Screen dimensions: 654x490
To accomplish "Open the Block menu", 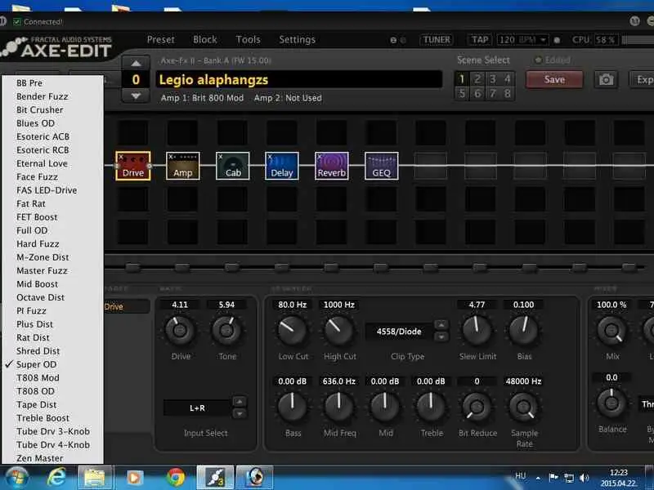I will coord(205,39).
